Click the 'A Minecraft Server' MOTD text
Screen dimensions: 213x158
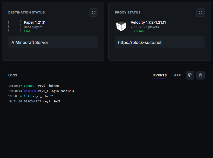point(30,42)
